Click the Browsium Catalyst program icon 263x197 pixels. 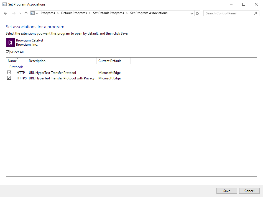click(10, 43)
